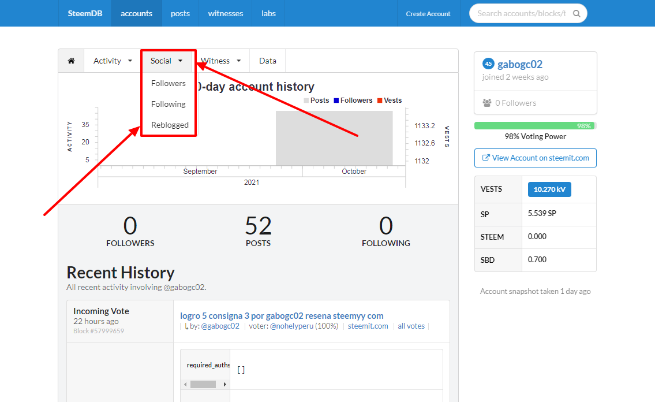The height and width of the screenshot is (402, 655).
Task: Toggle Posts legend swatch in chart
Action: pos(306,100)
